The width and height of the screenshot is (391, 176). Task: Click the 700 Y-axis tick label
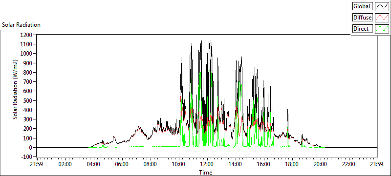pos(28,82)
